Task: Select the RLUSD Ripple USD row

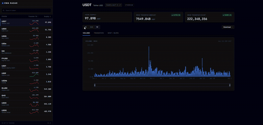Action: click(26, 89)
